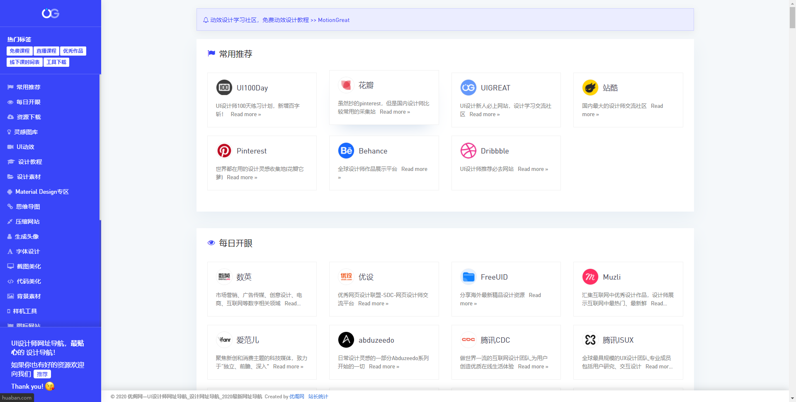The image size is (796, 402).
Task: Open the 站酷 icon card
Action: tap(590, 88)
